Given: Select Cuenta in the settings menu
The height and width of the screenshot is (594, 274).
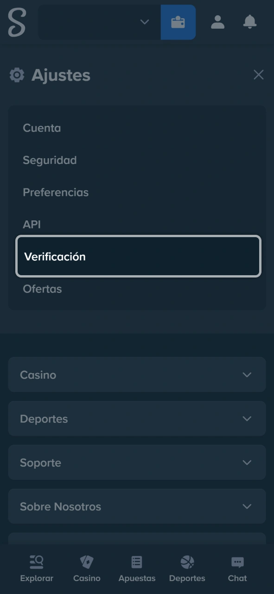Looking at the screenshot, I should [x=42, y=128].
